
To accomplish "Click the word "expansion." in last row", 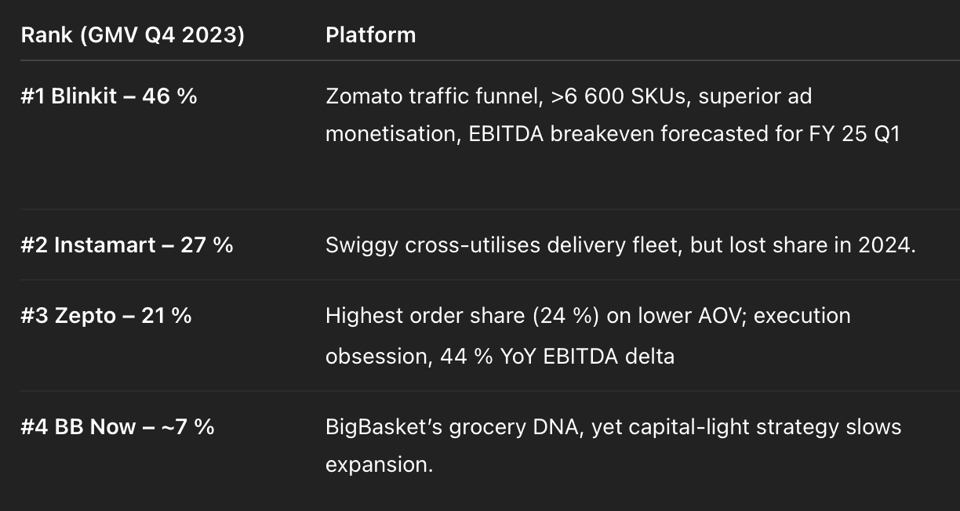I will pos(379,465).
